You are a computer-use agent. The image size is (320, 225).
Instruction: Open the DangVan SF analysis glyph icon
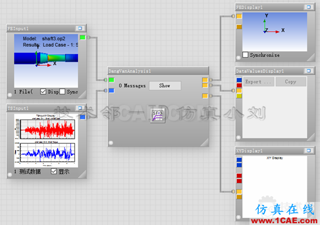pyautogui.click(x=158, y=115)
